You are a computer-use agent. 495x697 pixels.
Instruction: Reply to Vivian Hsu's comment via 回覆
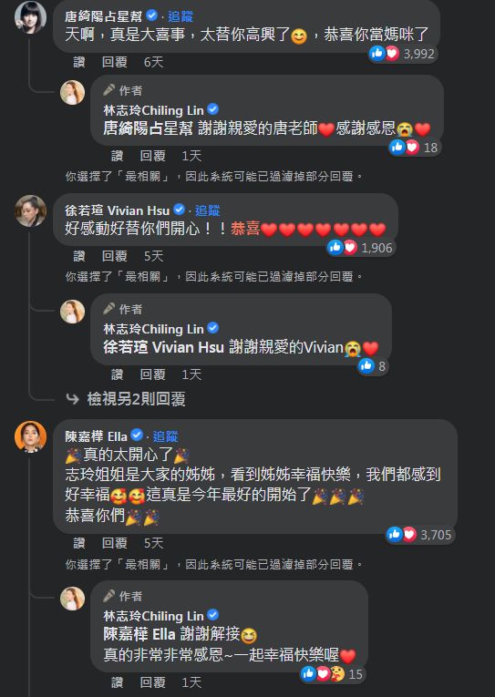(115, 256)
